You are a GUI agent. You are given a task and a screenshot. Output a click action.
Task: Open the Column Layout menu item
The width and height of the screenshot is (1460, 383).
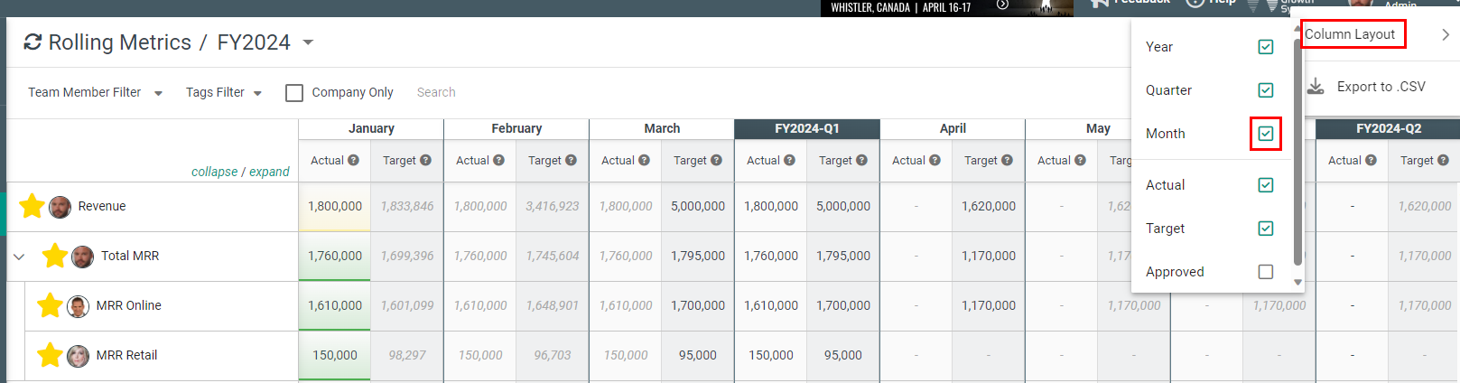(1351, 34)
